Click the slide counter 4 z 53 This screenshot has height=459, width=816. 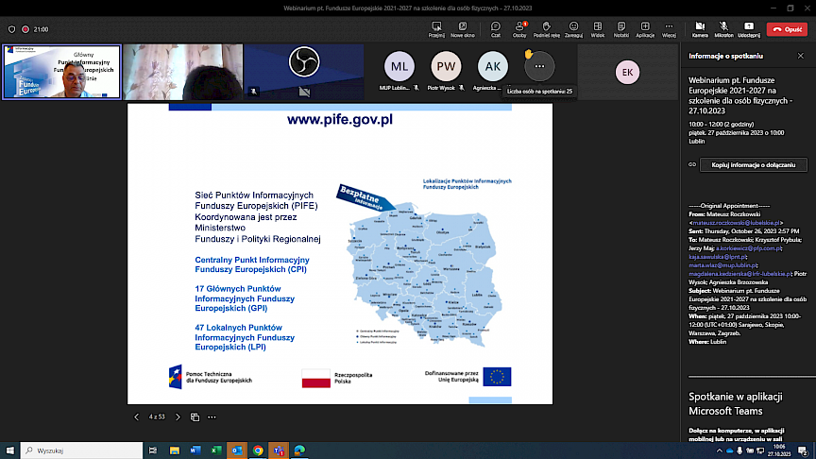coord(157,416)
